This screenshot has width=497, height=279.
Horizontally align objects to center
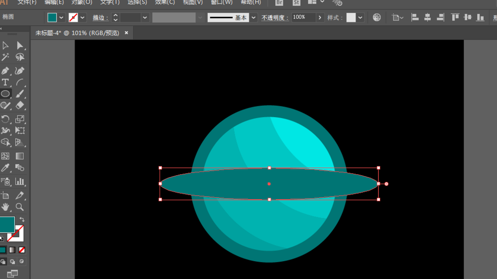coord(427,17)
